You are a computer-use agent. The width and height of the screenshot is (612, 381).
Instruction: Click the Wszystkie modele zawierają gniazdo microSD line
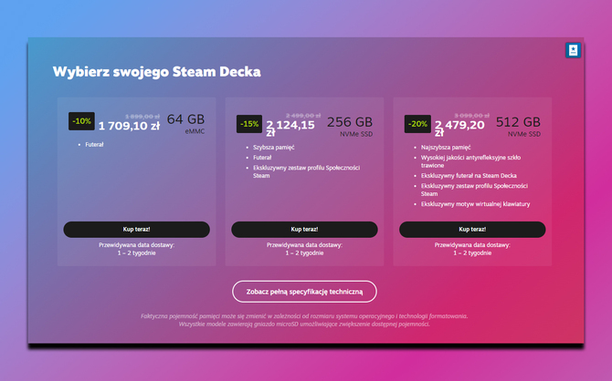304,324
